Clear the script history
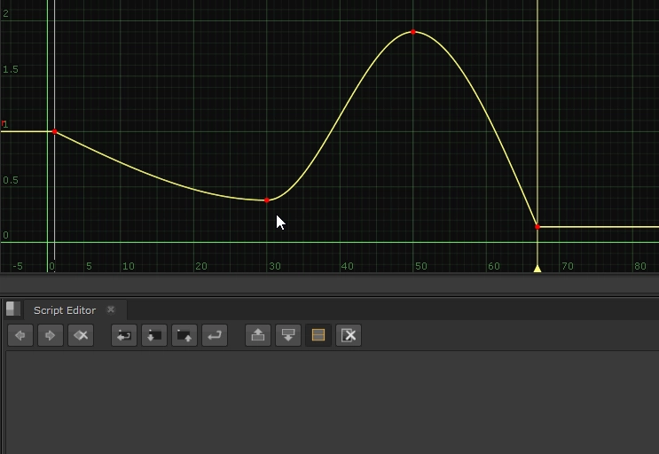Screen dimensions: 659x454 click(81, 335)
